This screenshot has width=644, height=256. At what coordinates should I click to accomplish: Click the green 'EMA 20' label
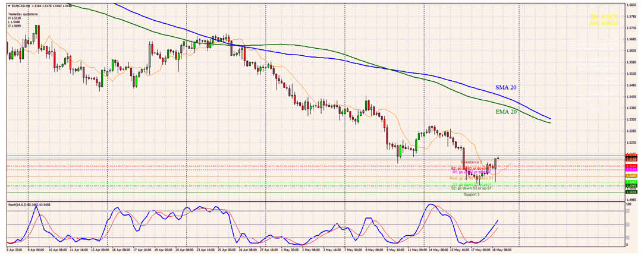pos(505,111)
